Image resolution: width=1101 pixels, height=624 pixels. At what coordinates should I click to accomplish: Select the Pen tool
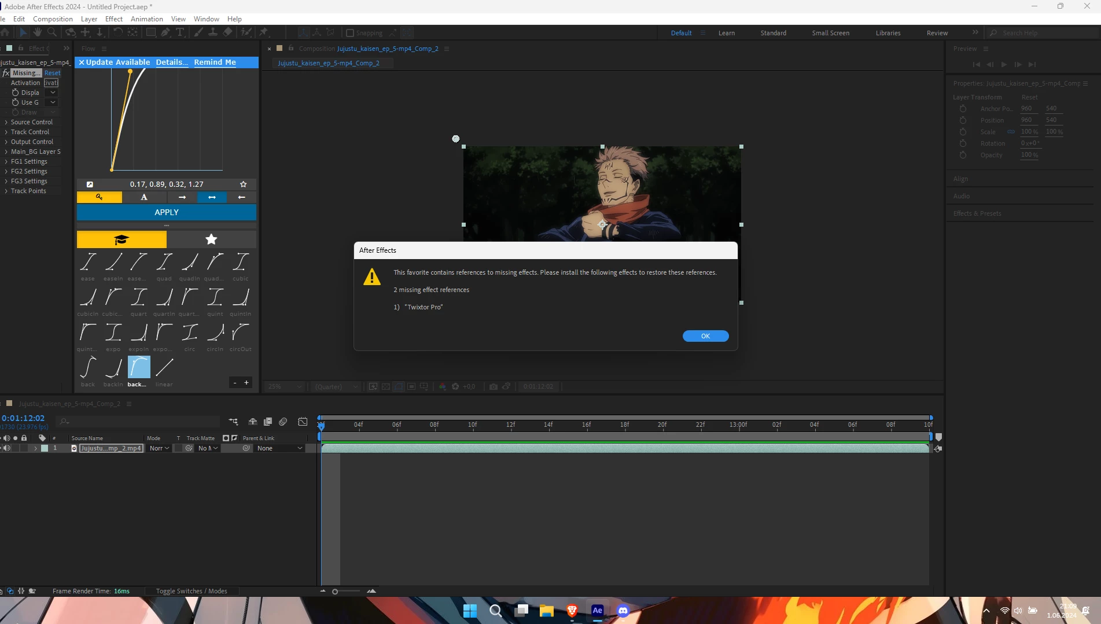pos(166,32)
